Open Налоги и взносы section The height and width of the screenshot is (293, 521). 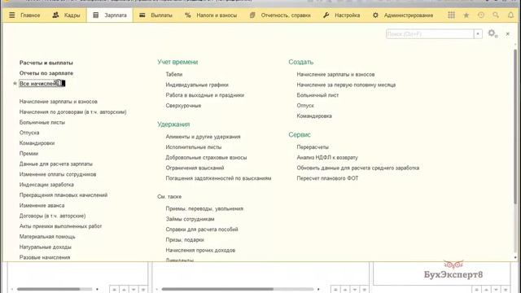pyautogui.click(x=211, y=15)
